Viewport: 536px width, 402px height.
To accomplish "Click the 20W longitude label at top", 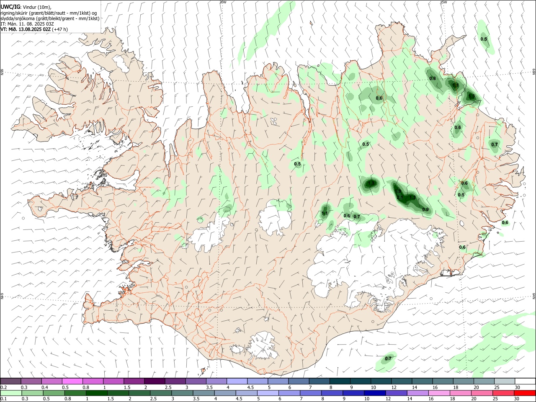I will pos(223,2).
